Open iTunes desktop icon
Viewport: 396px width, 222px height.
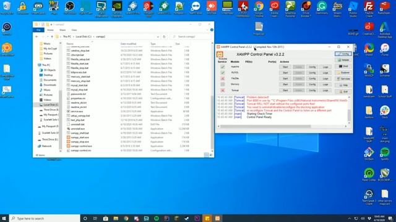coord(385,49)
